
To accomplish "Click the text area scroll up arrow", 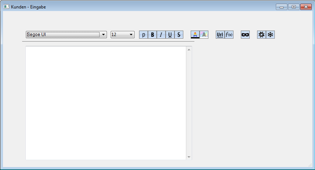I will [x=189, y=50].
